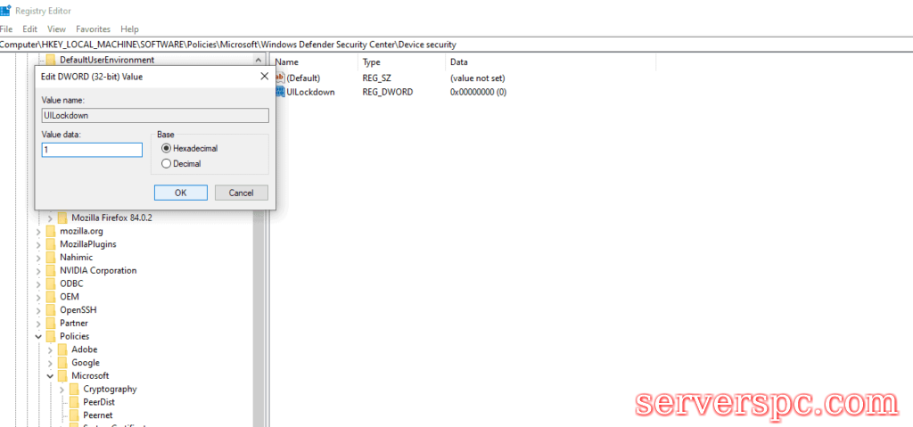Open the View menu
The image size is (913, 427).
coord(56,29)
